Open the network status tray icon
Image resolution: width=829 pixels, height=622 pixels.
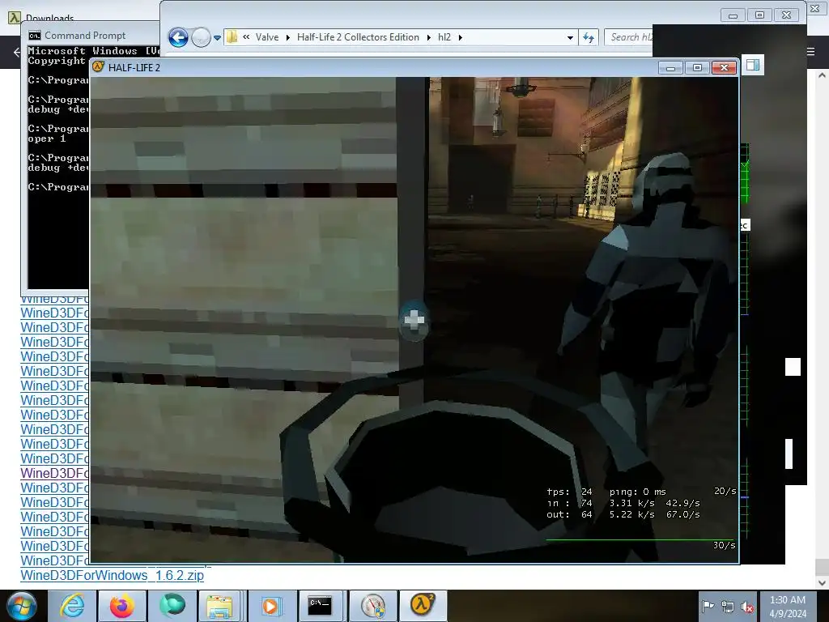pos(728,607)
